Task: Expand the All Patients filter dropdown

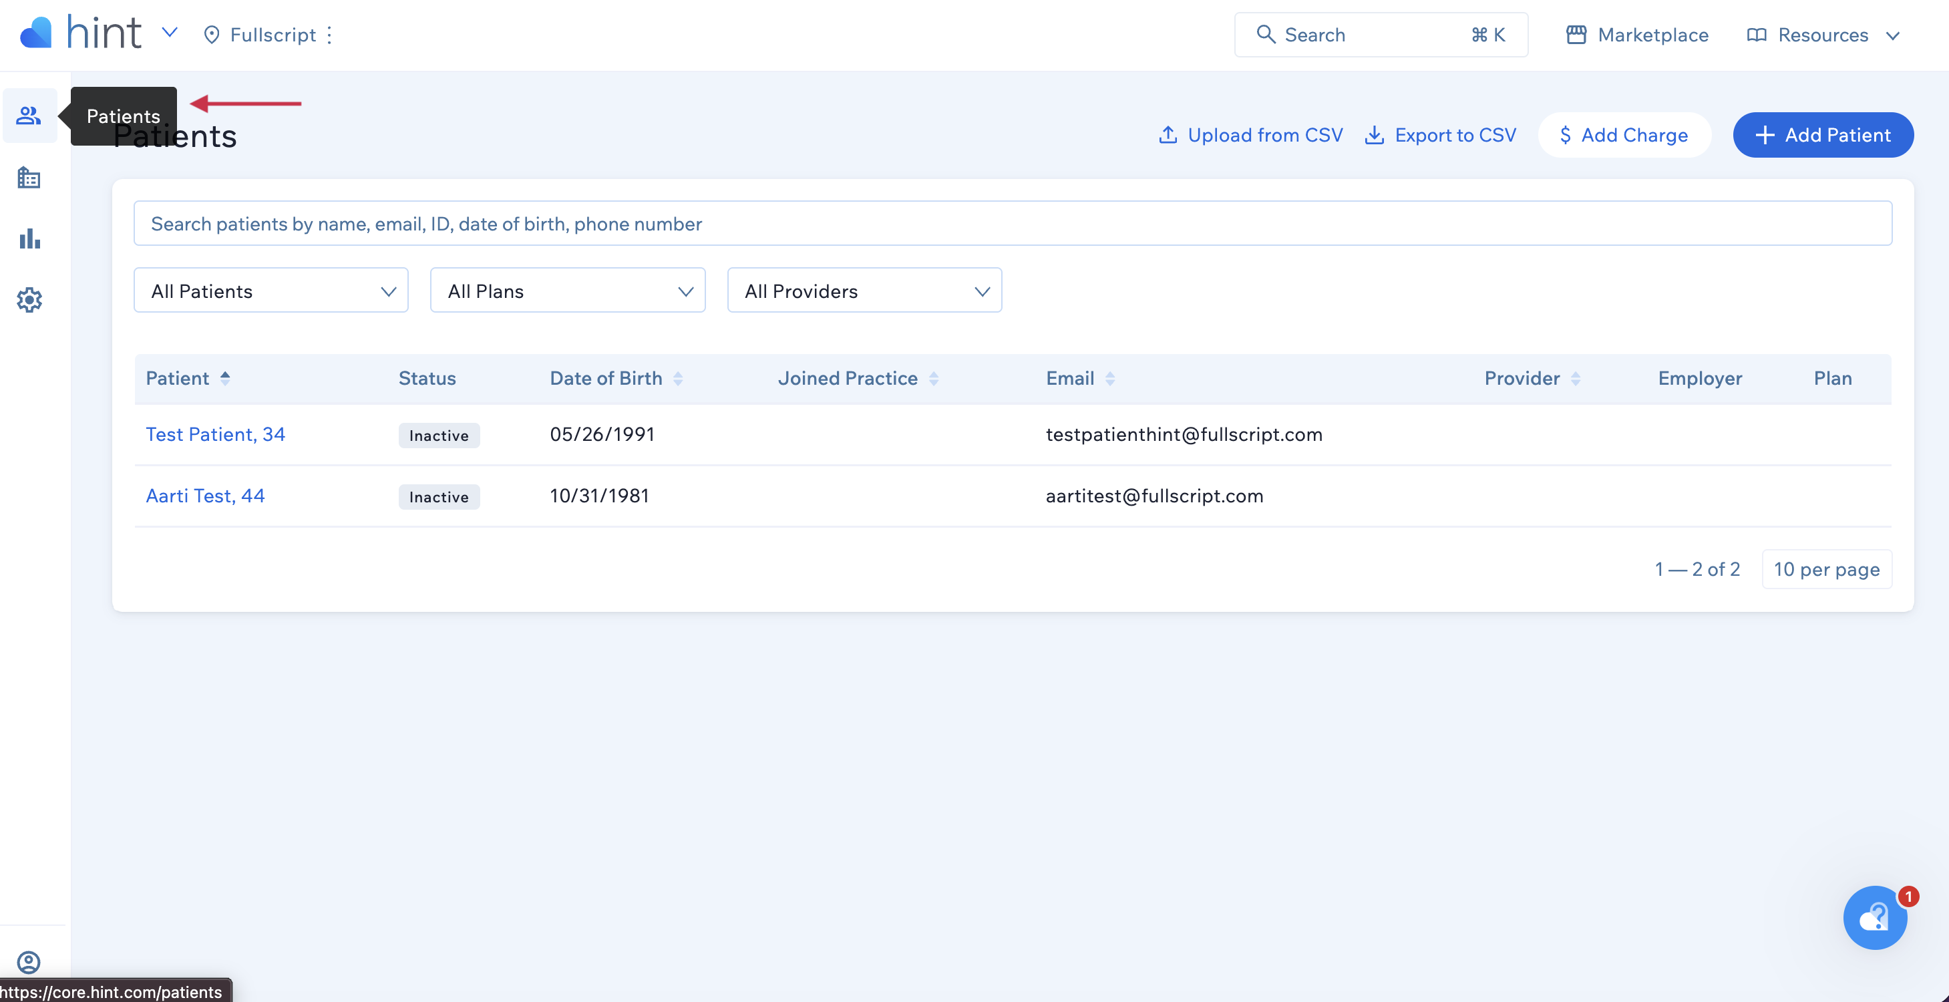Action: pos(271,291)
